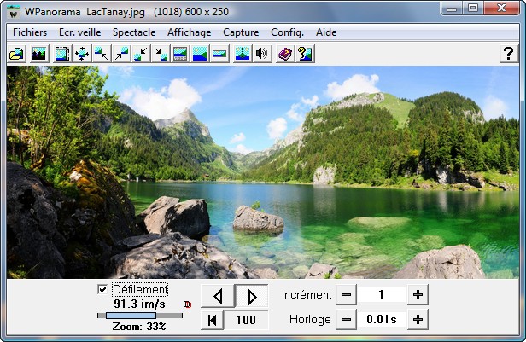Open the purple help book icon
The width and height of the screenshot is (526, 342).
[284, 54]
